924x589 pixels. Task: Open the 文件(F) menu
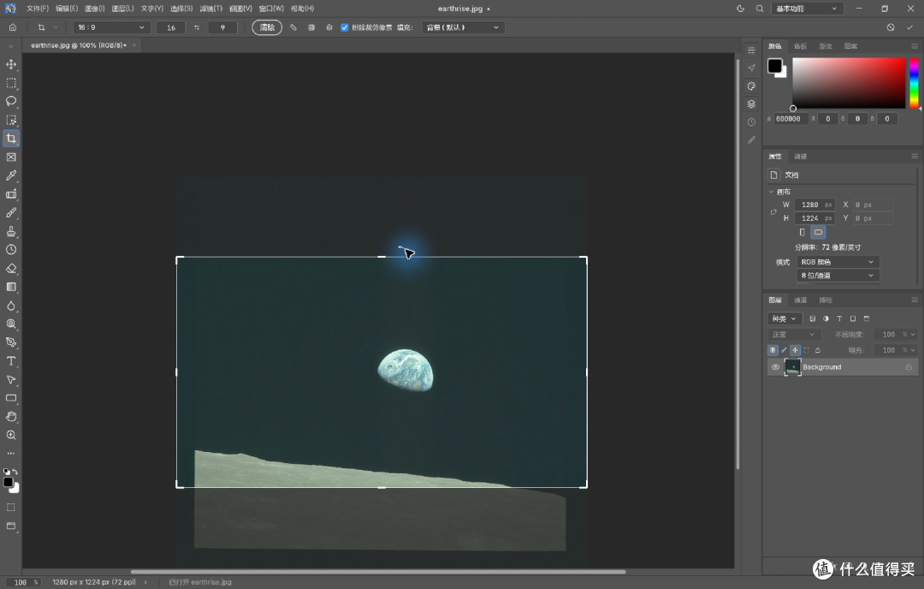pos(37,9)
